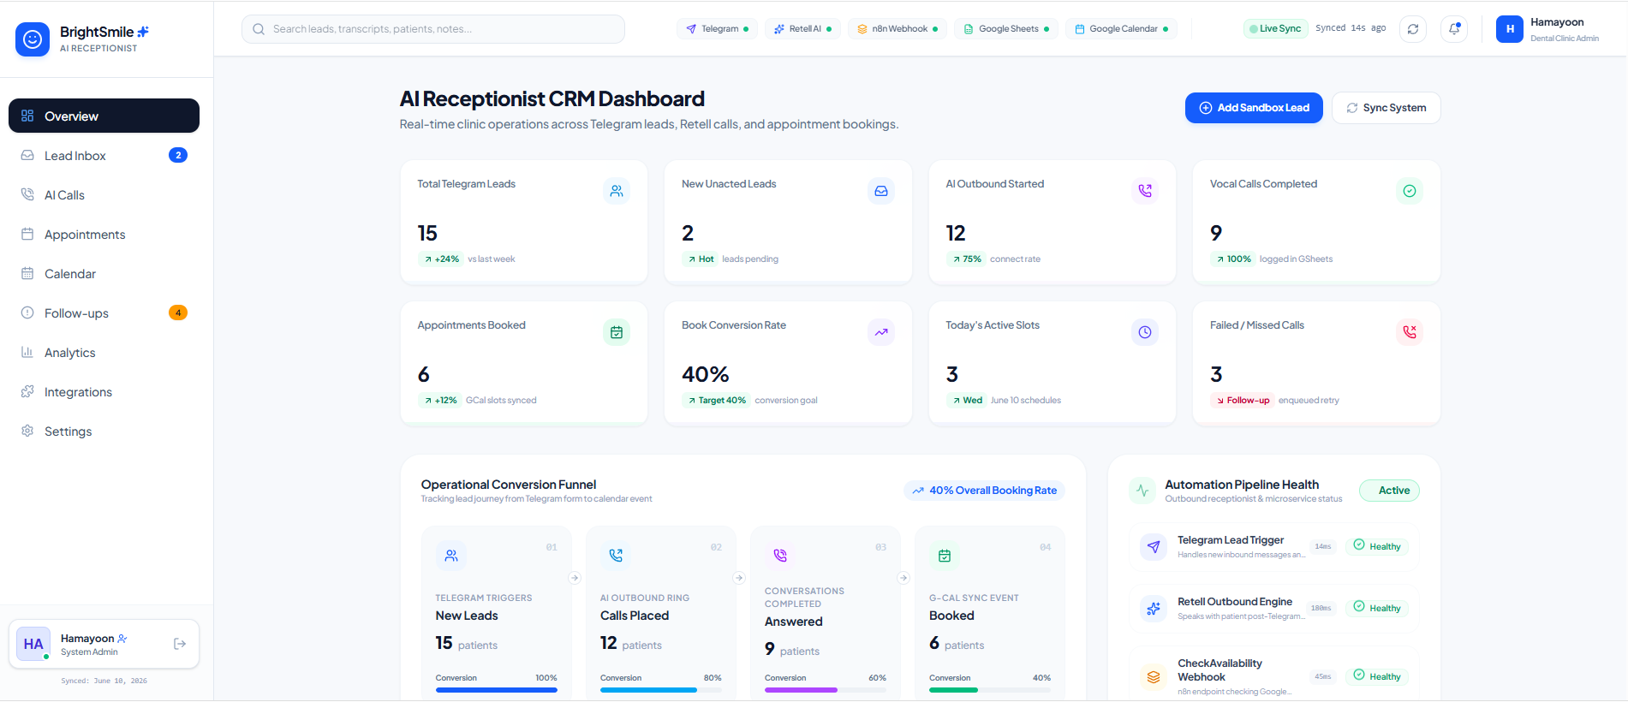Click the G-Cal Sync Event calendar icon

point(945,556)
